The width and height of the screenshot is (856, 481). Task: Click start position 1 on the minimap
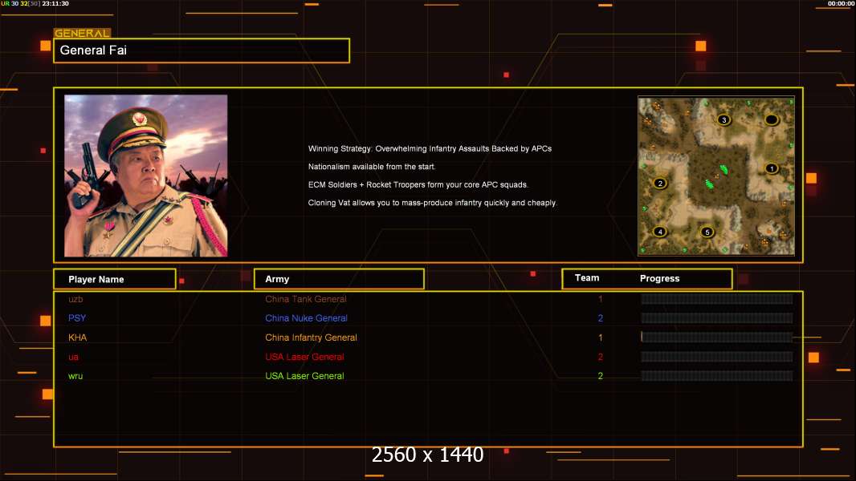click(x=772, y=168)
